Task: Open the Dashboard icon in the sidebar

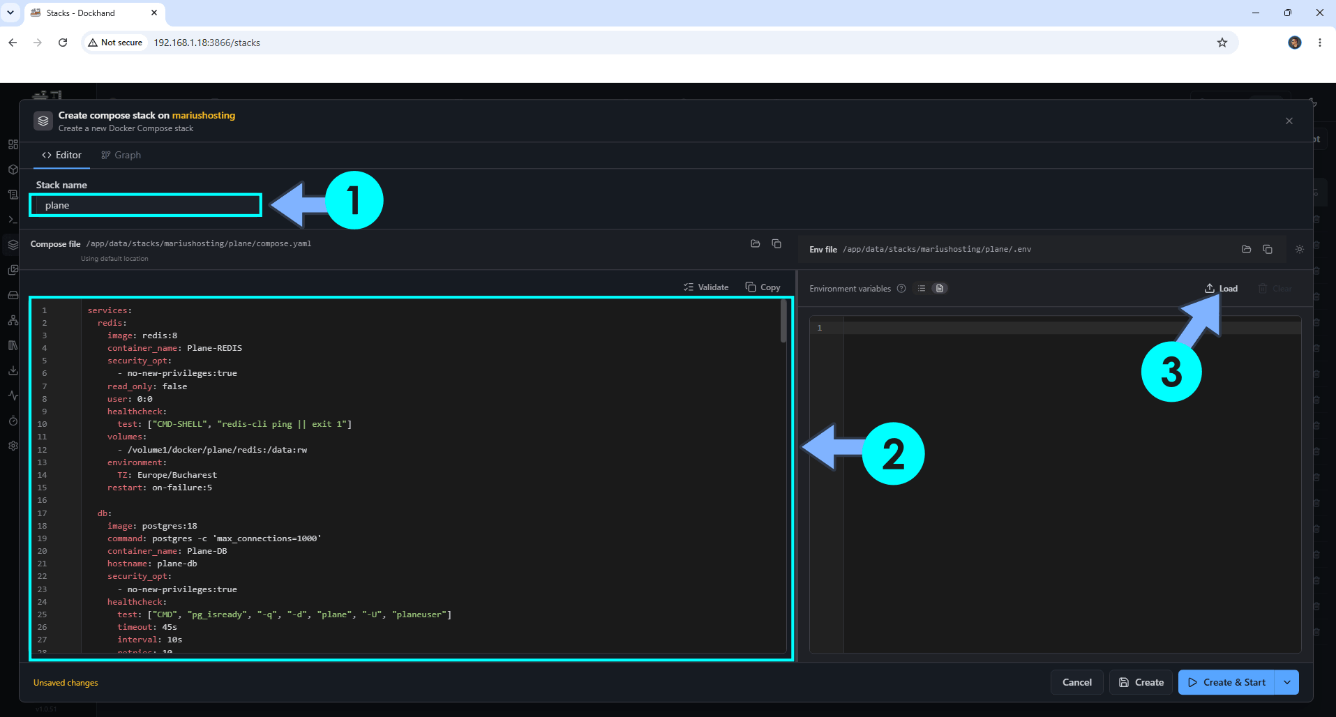Action: pos(13,144)
